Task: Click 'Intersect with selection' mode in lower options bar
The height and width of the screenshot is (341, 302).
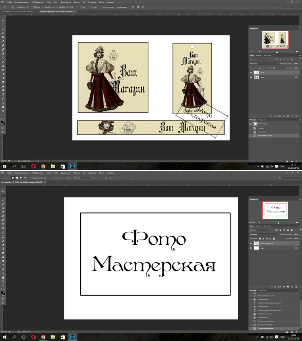Action: click(x=25, y=178)
